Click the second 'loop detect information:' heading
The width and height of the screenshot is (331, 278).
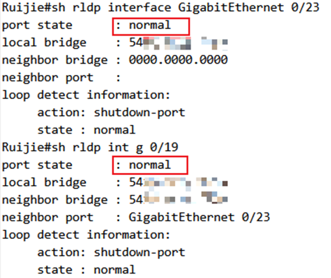point(86,235)
